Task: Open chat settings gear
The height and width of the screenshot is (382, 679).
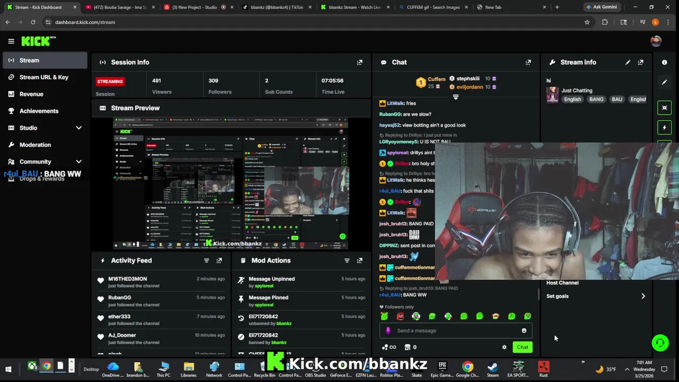Action: pyautogui.click(x=504, y=348)
